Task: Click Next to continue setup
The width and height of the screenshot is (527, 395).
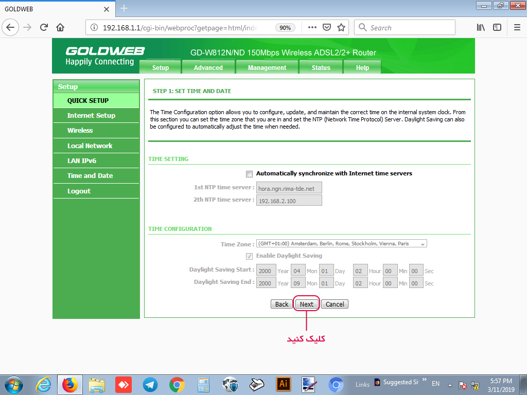Action: point(306,304)
